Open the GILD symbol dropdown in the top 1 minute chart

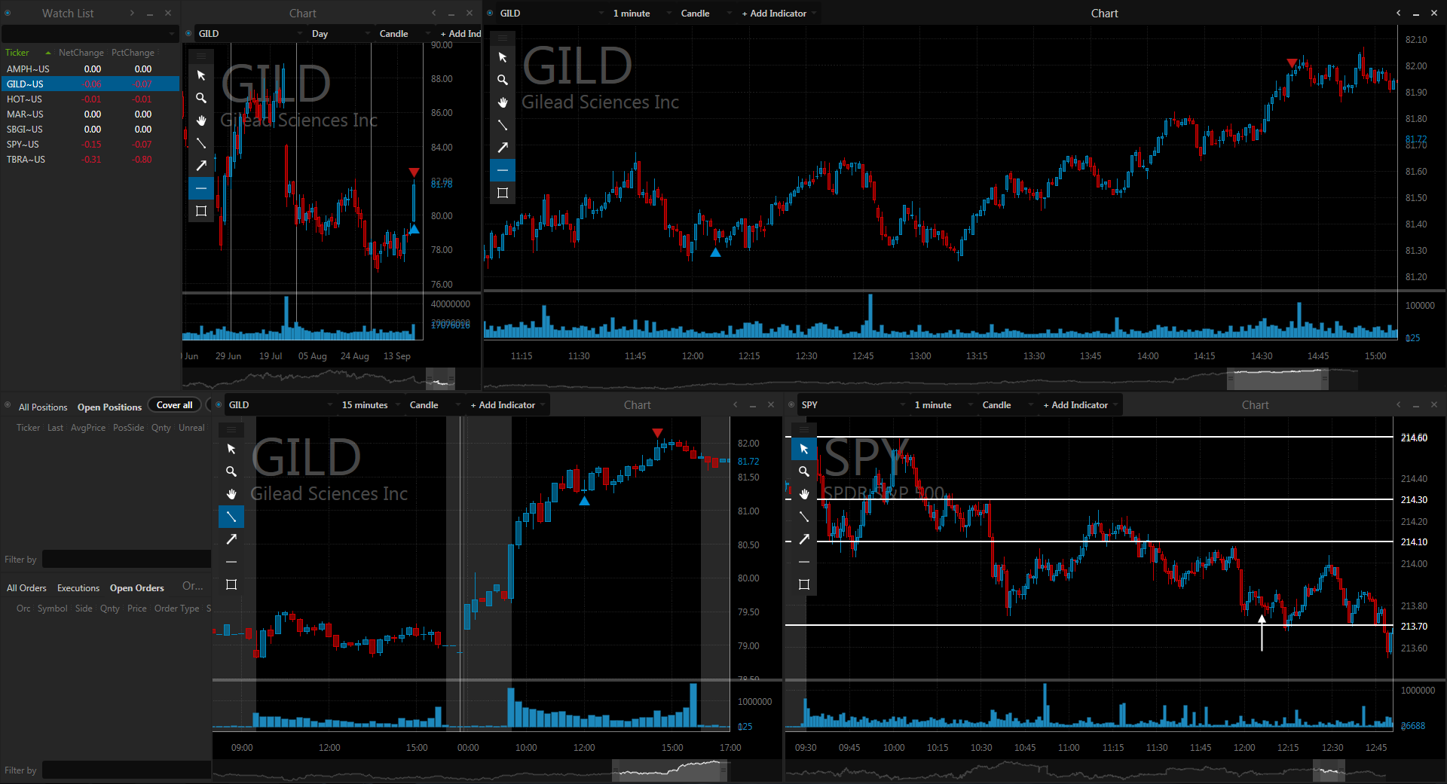[x=552, y=13]
